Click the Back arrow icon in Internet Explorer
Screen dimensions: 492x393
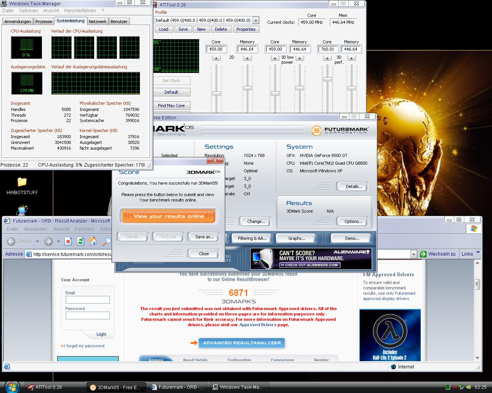pos(11,241)
